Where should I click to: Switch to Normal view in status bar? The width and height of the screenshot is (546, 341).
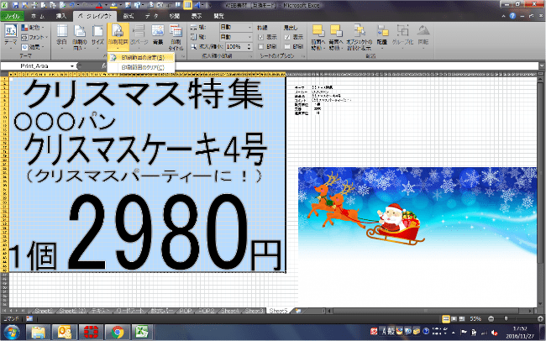(x=446, y=318)
